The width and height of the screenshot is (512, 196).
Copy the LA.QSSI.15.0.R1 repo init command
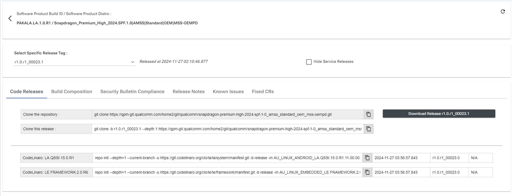[x=367, y=158]
